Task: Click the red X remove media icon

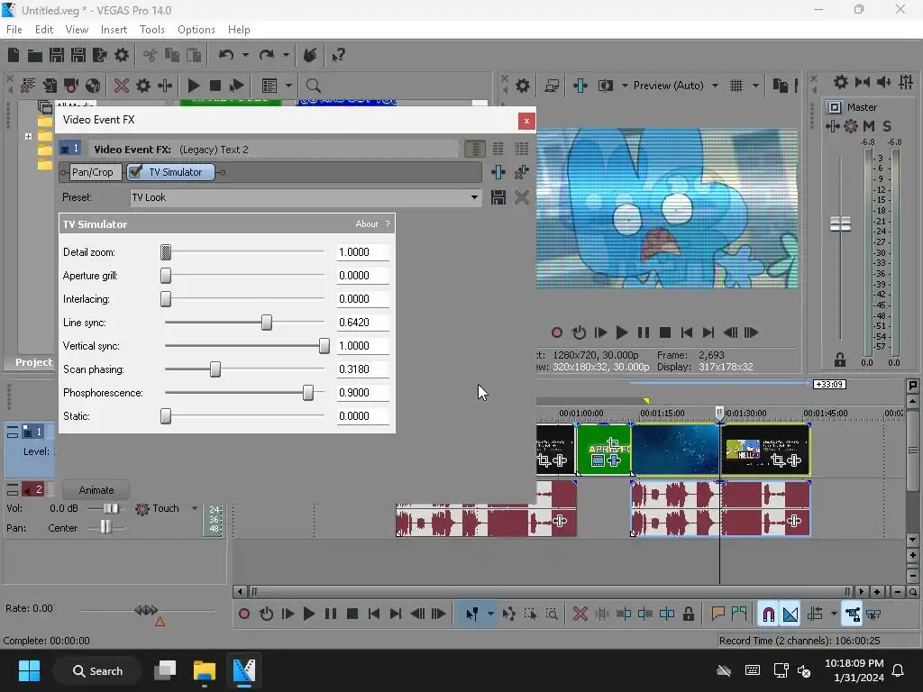Action: point(122,86)
